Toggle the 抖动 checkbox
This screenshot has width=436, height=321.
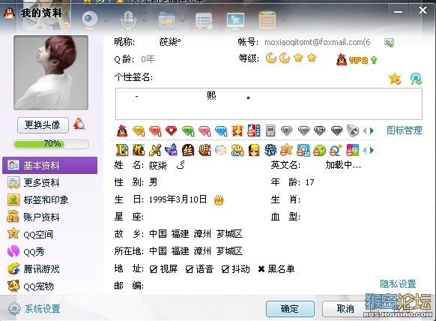point(225,269)
